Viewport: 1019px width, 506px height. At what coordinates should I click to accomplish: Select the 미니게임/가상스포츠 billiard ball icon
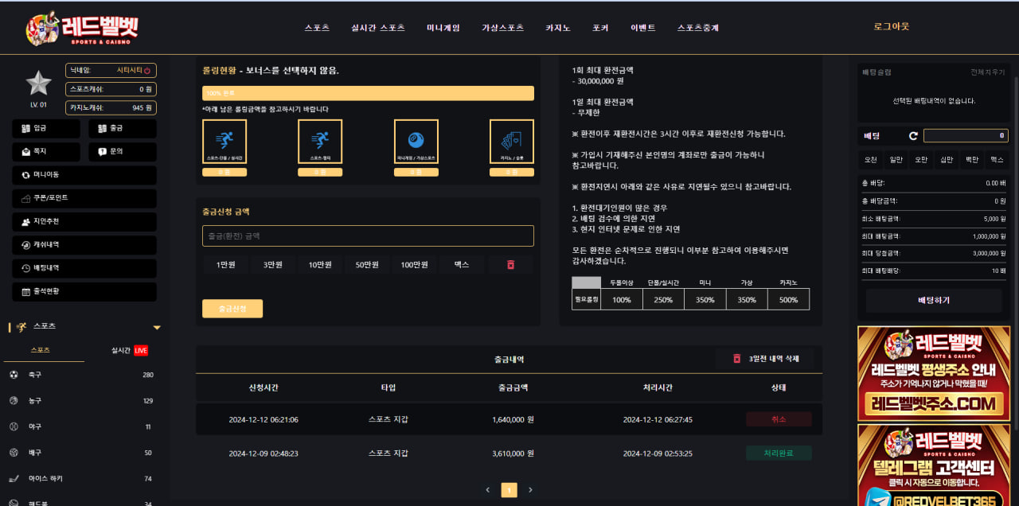[416, 142]
